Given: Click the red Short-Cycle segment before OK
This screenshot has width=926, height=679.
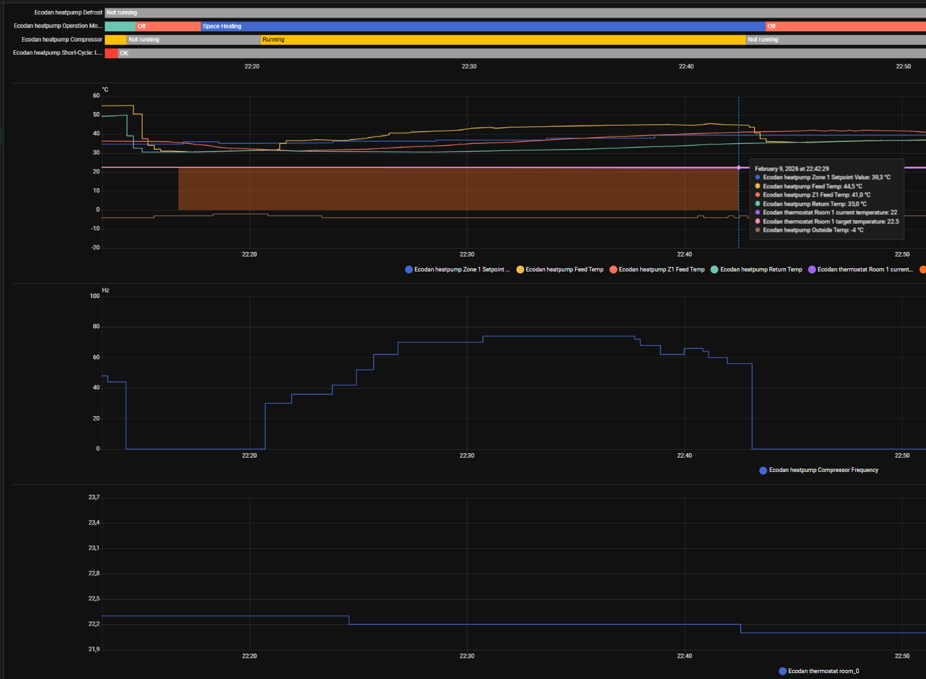Looking at the screenshot, I should [111, 53].
